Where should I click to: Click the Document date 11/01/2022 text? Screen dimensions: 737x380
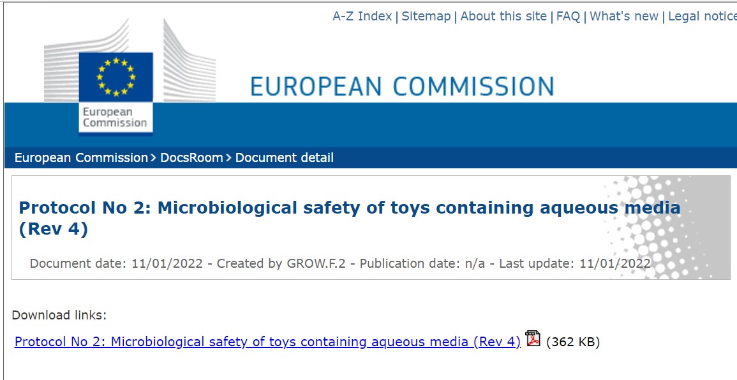[x=116, y=263]
